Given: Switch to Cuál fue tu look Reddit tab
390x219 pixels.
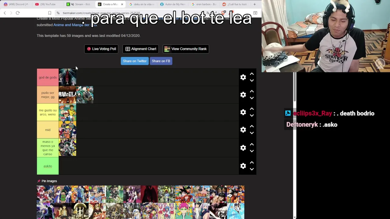Looking at the screenshot, I should [x=235, y=4].
